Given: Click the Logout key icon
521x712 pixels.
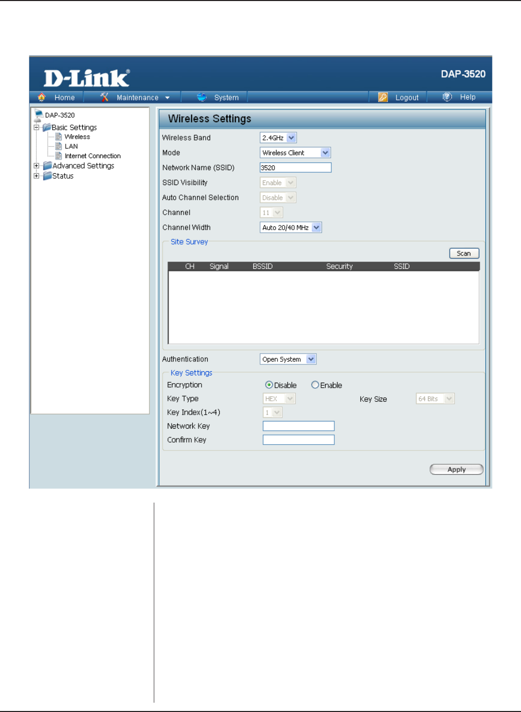Looking at the screenshot, I should tap(383, 97).
